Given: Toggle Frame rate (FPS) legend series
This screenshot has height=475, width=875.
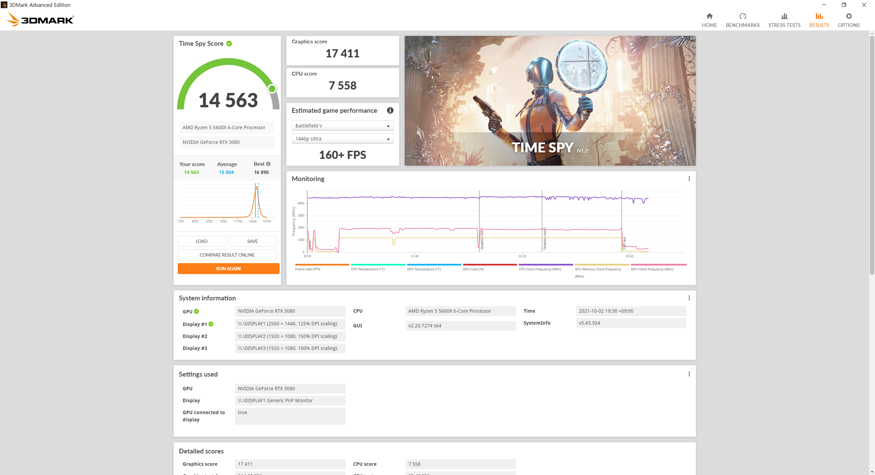Looking at the screenshot, I should (308, 269).
